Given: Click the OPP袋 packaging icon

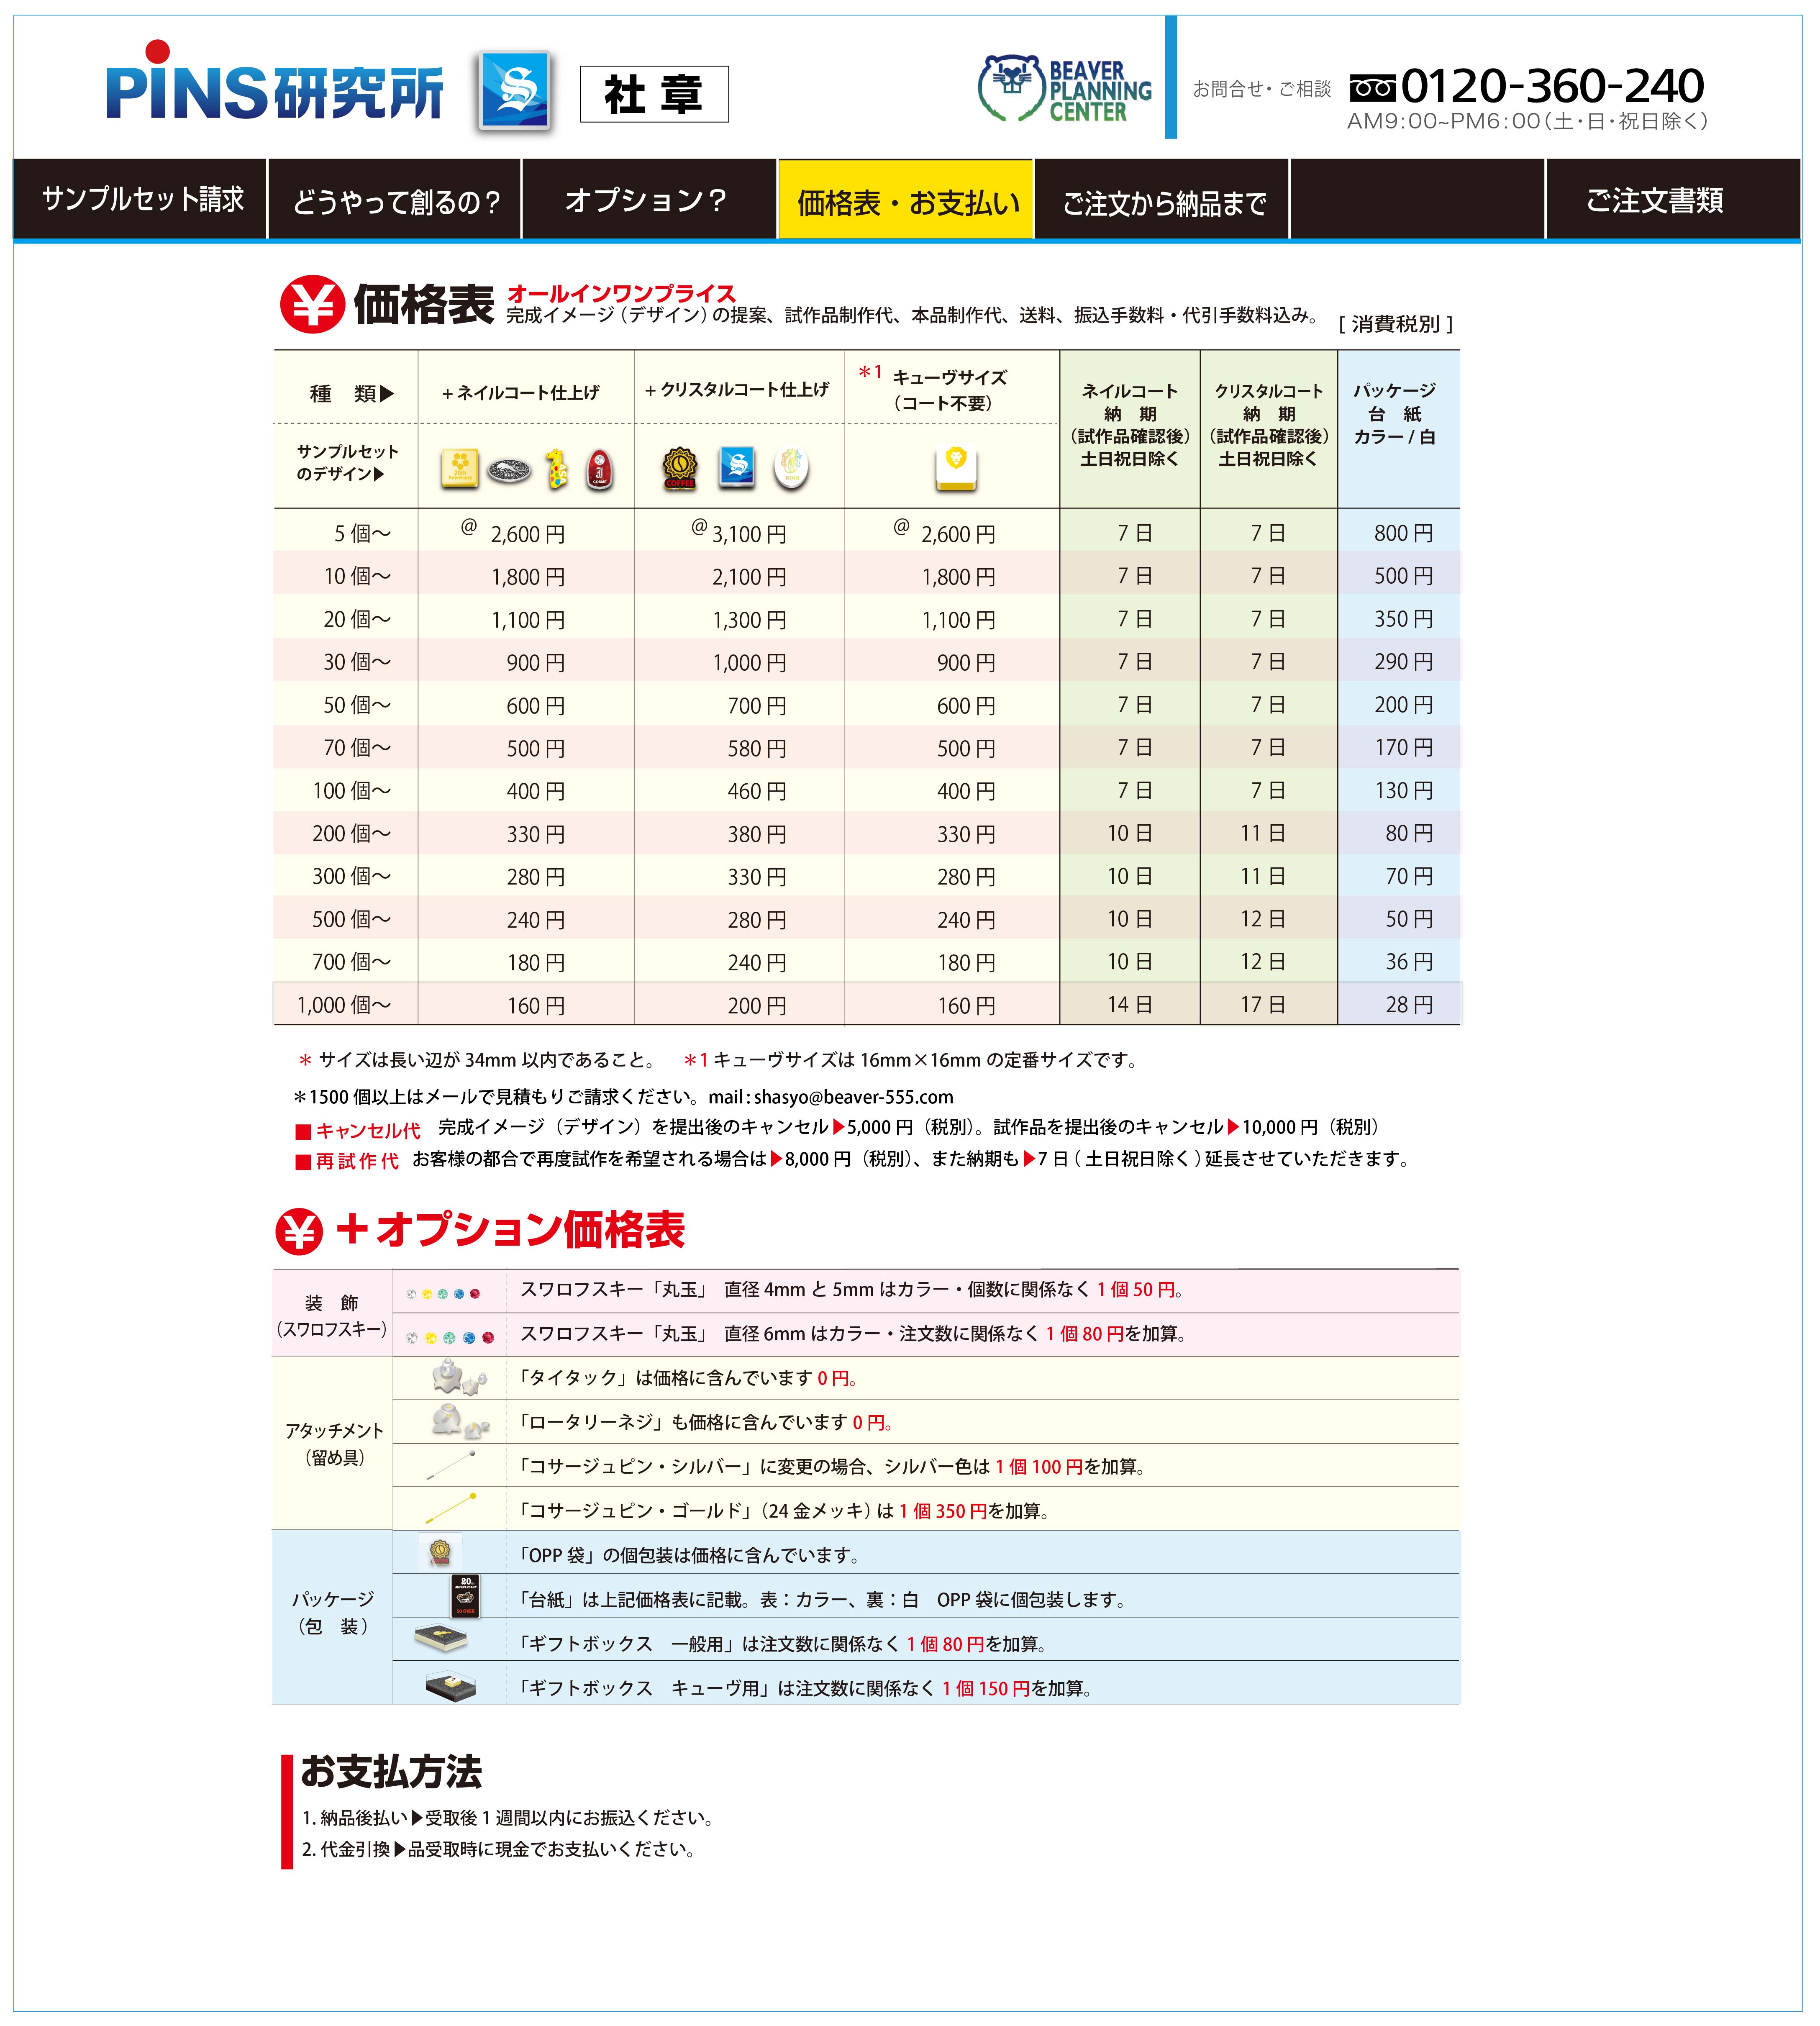Looking at the screenshot, I should (440, 1552).
